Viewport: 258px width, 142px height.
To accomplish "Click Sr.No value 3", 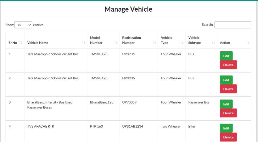I will pos(10,102).
